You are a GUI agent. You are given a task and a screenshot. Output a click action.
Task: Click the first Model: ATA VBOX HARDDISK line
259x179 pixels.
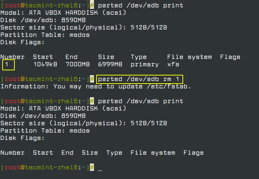63,13
